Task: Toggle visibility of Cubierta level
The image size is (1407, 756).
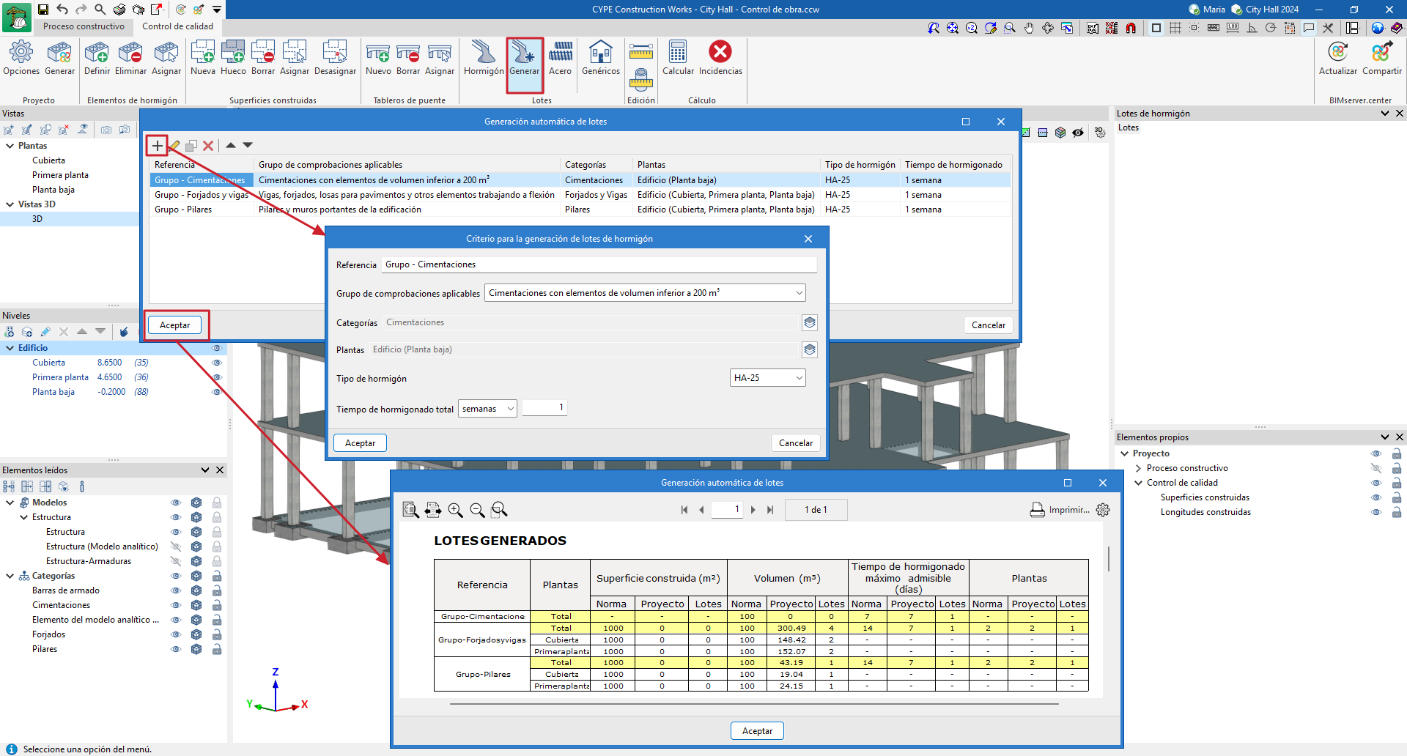Action: (x=216, y=363)
